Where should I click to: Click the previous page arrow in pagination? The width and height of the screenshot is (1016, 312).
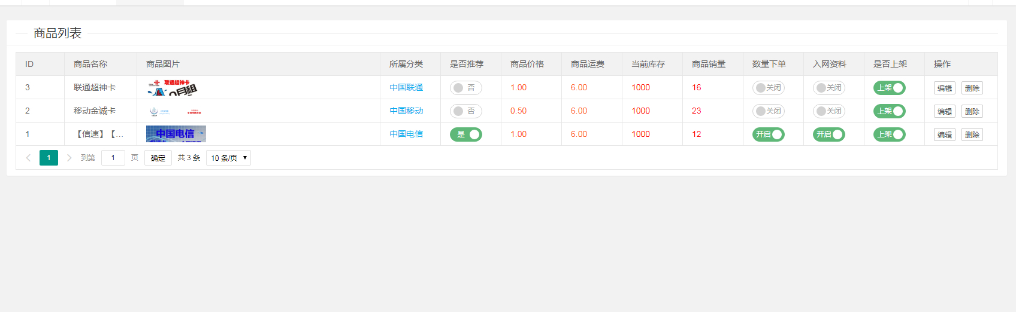(28, 158)
